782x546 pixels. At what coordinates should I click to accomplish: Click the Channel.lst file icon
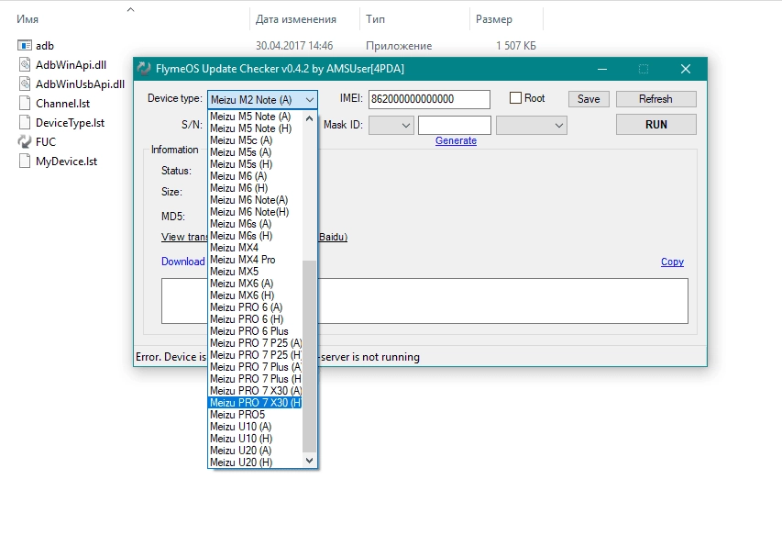[25, 104]
